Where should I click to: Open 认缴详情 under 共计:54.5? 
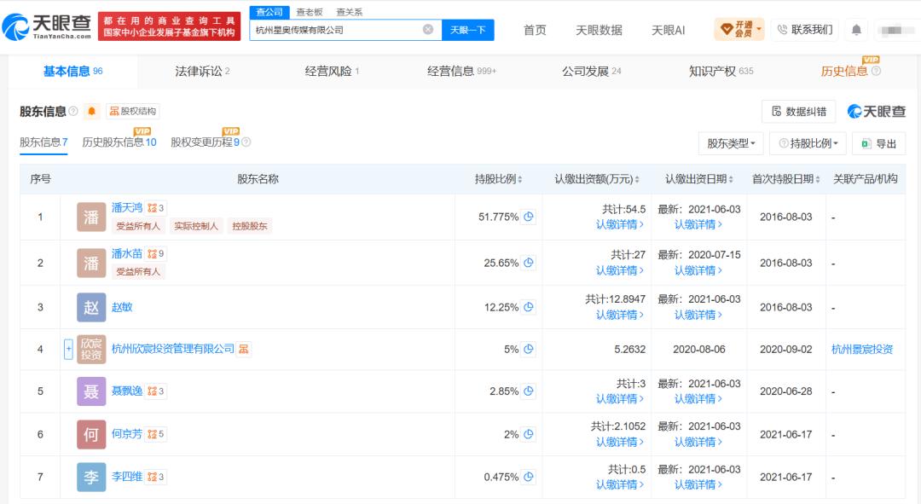pos(620,224)
